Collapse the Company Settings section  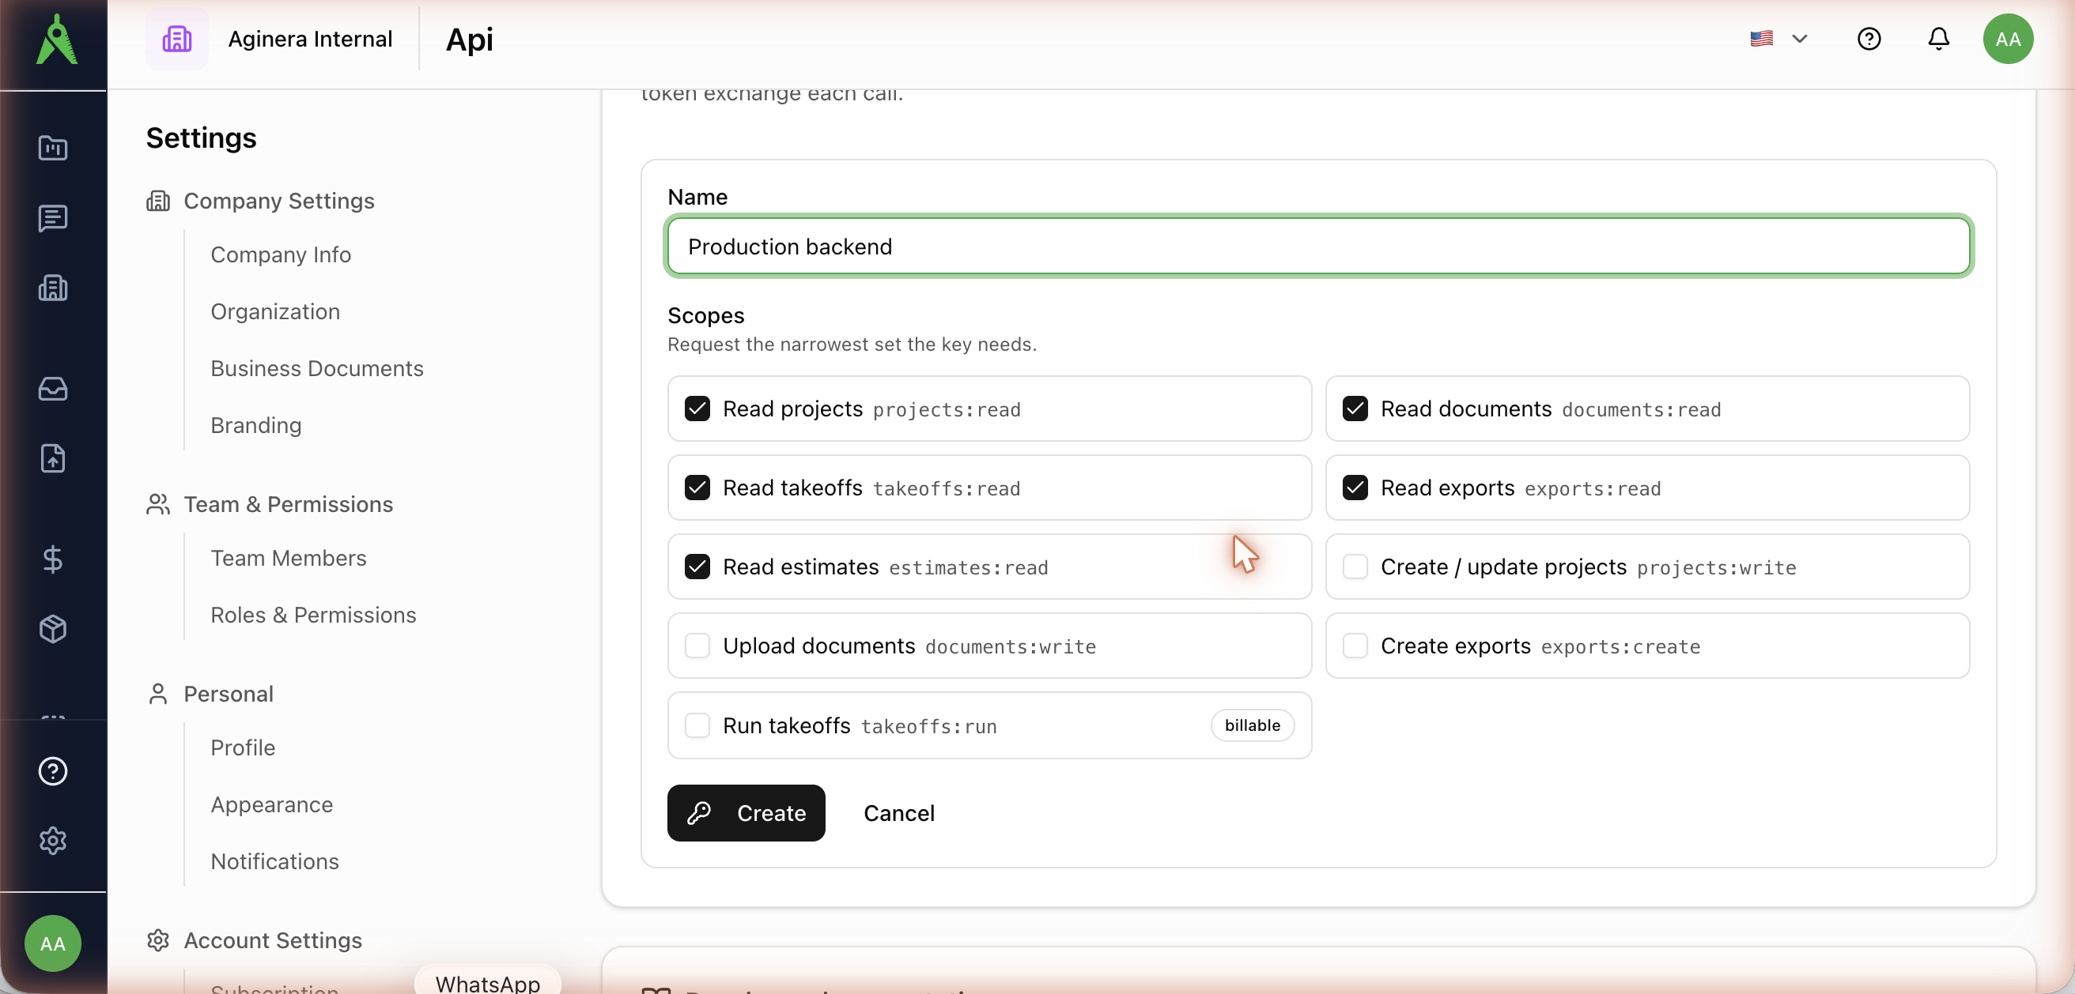260,201
